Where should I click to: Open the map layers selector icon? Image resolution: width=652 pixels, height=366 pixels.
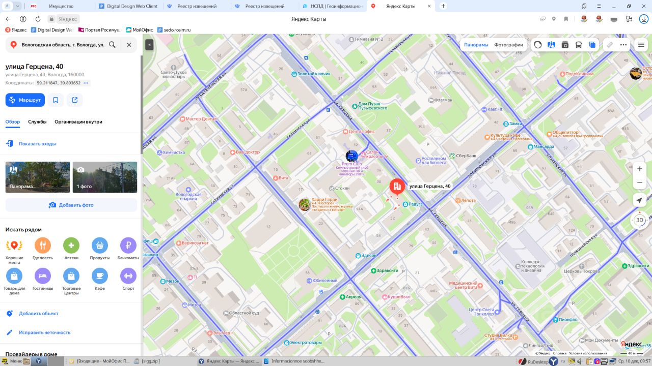(592, 45)
